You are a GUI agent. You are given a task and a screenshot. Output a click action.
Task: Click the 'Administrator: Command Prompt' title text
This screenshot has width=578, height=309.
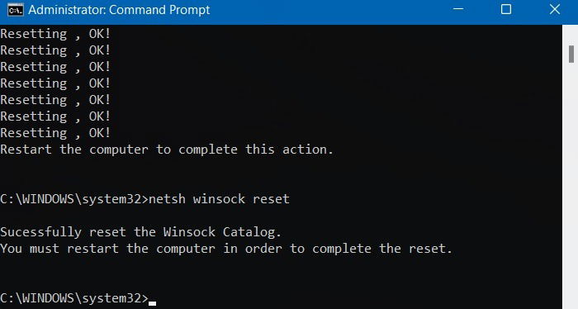[x=119, y=10]
